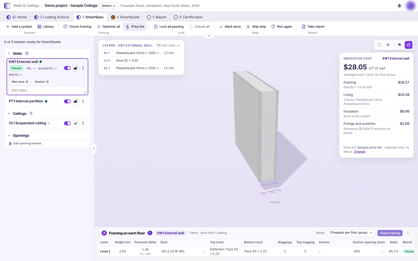Open the notifications bell
Image resolution: width=418 pixels, height=261 pixels.
tap(399, 6)
